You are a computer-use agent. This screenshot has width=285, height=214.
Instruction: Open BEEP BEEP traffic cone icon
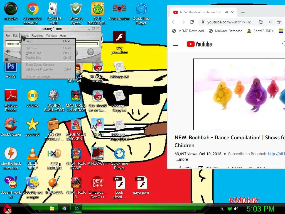click(32, 154)
